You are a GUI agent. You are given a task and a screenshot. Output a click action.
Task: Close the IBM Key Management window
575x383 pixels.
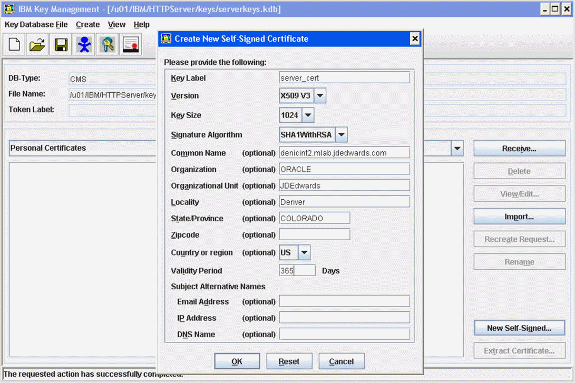(x=567, y=9)
